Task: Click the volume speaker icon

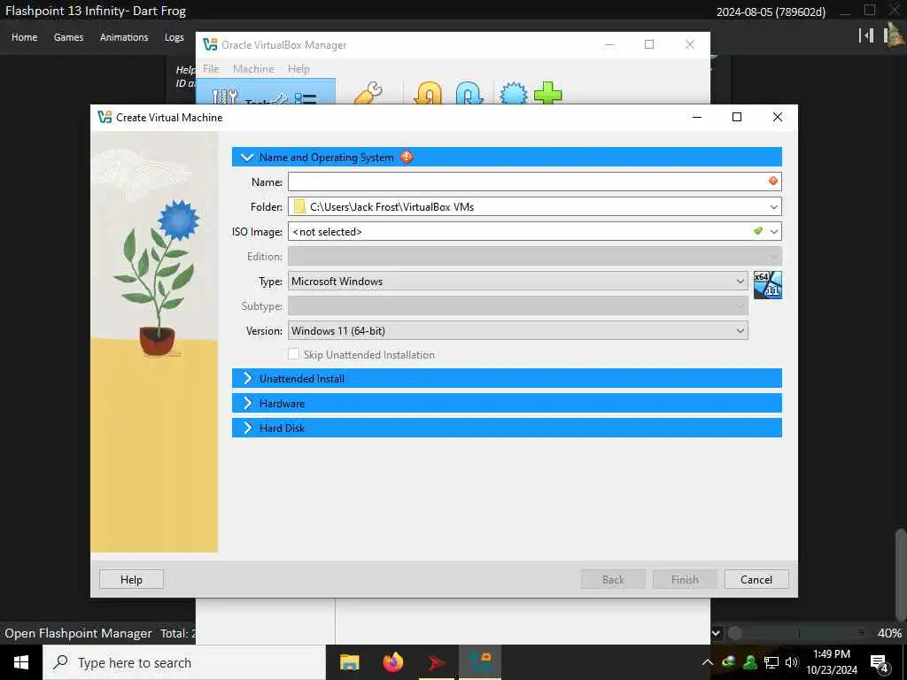Action: coord(791,662)
